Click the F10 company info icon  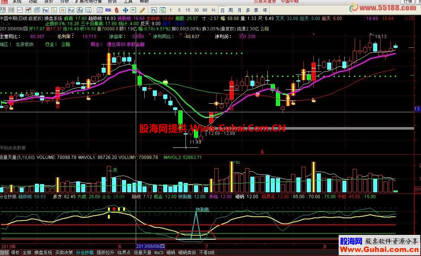coord(45,10)
